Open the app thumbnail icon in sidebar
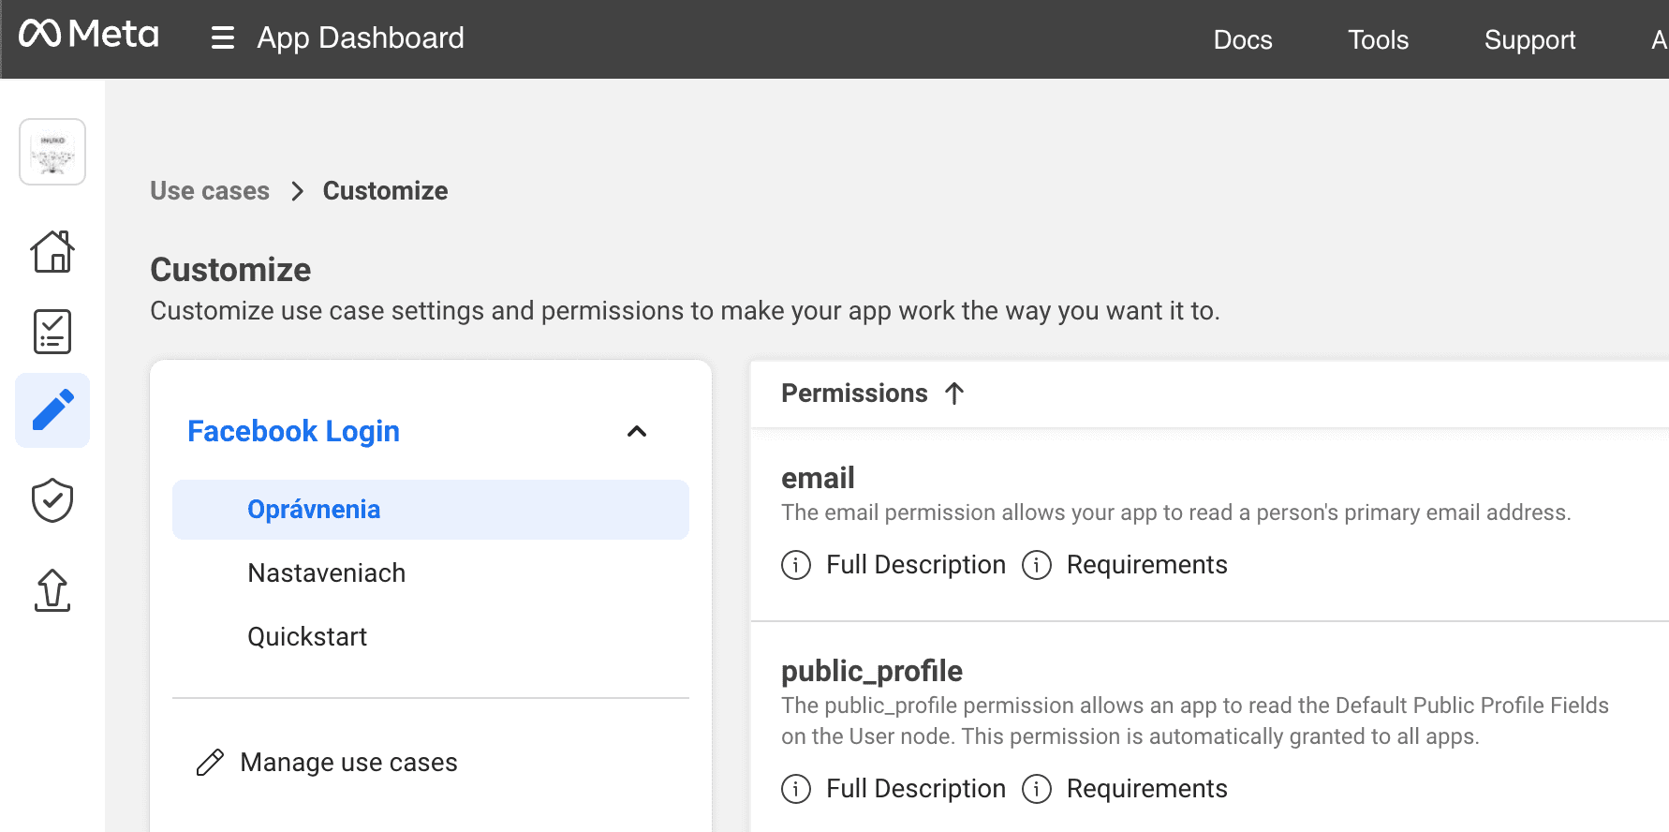 52,152
